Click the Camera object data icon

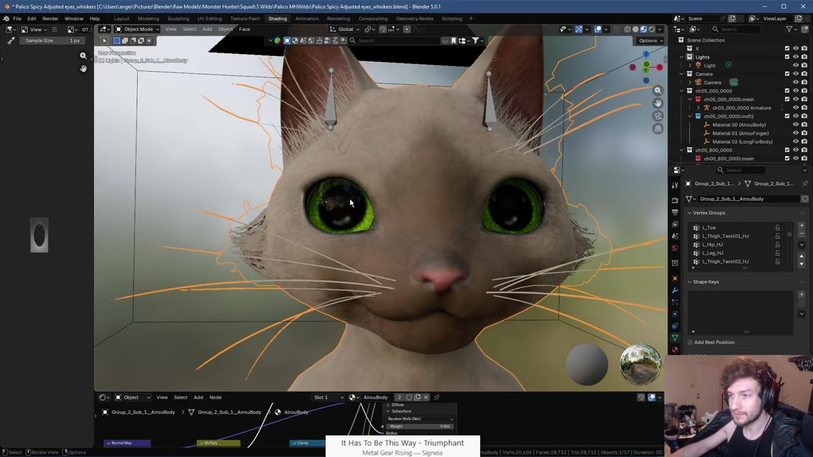click(x=734, y=82)
